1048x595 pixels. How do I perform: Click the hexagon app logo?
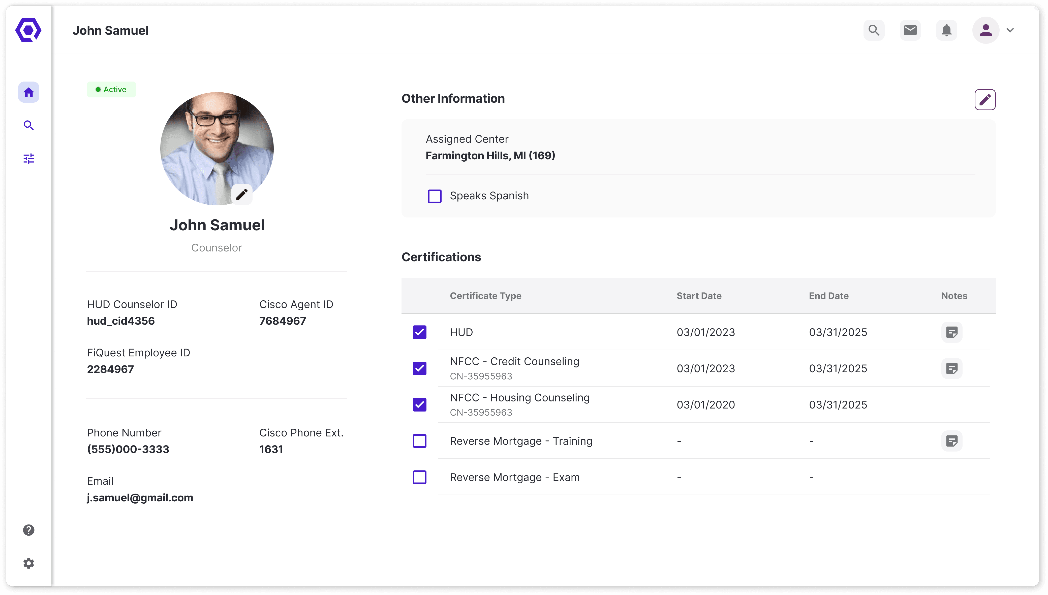pos(28,30)
